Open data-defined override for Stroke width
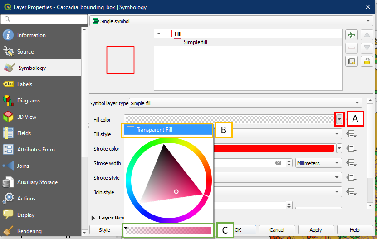The image size is (377, 239). click(350, 163)
